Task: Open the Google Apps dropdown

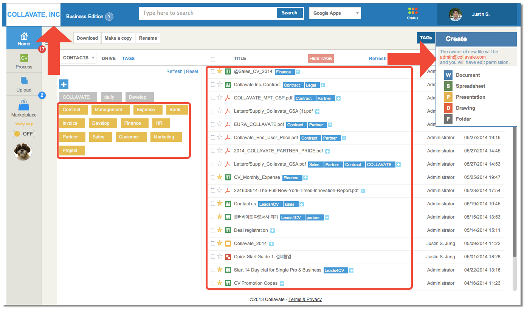Action: pos(335,13)
